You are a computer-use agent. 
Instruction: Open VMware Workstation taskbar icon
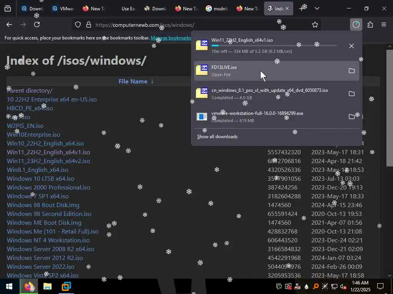66,286
